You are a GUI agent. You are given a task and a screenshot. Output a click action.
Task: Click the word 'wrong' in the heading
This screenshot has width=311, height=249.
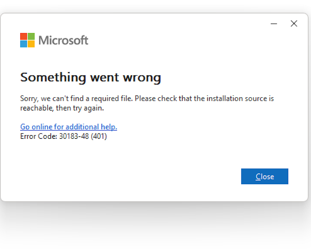pos(142,77)
